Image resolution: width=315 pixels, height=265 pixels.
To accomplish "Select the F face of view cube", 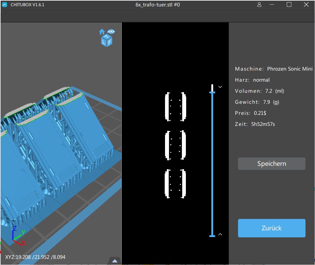I will click(x=109, y=42).
